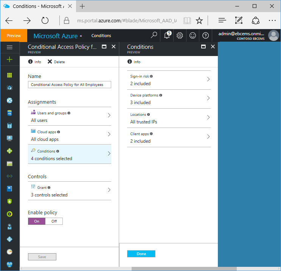This screenshot has height=271, width=281.
Task: Collapse breadcrumb with double chevron
Action: pyautogui.click(x=81, y=36)
